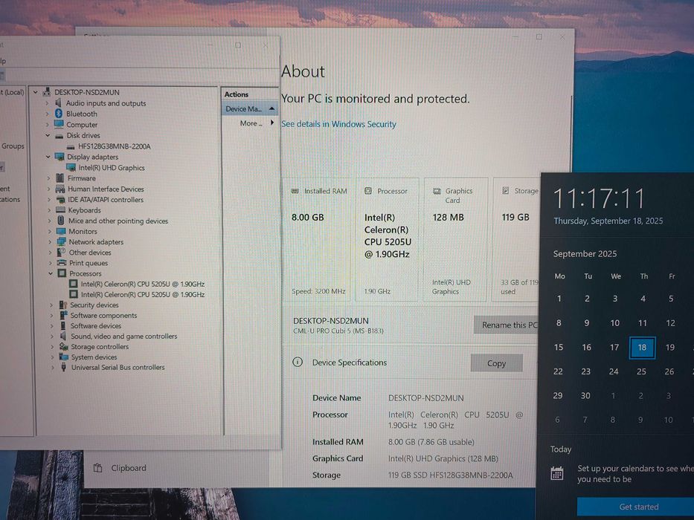
Task: Click the September 2025 month header
Action: coord(585,254)
